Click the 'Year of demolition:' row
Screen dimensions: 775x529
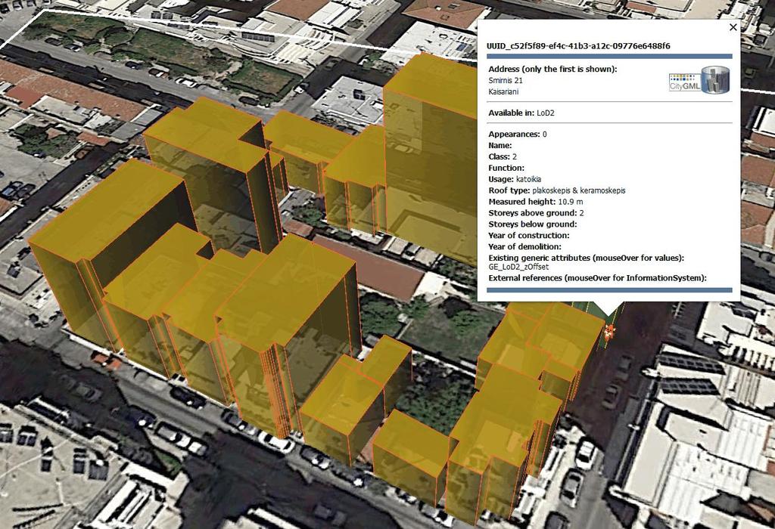coord(525,246)
